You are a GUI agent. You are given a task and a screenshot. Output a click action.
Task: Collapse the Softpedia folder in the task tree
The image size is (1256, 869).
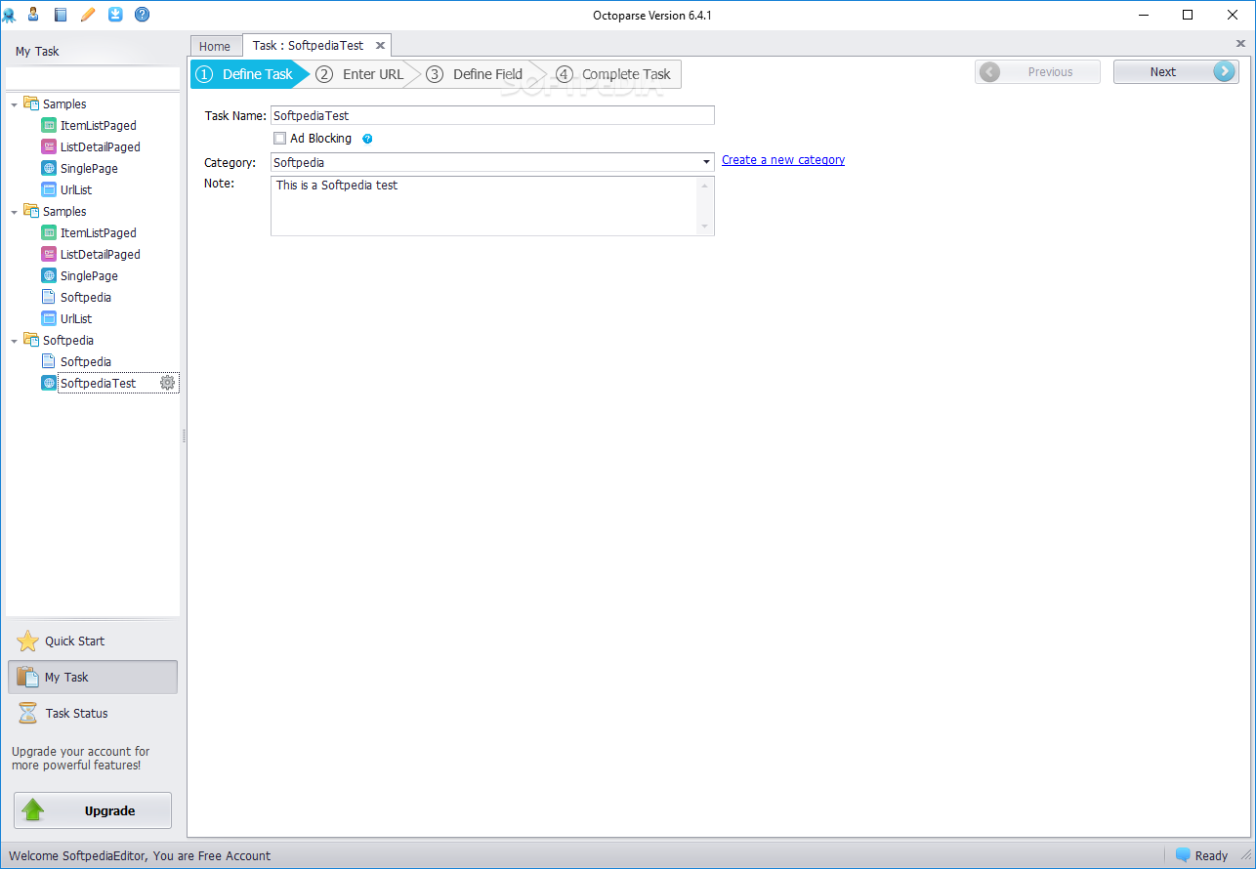pos(14,341)
